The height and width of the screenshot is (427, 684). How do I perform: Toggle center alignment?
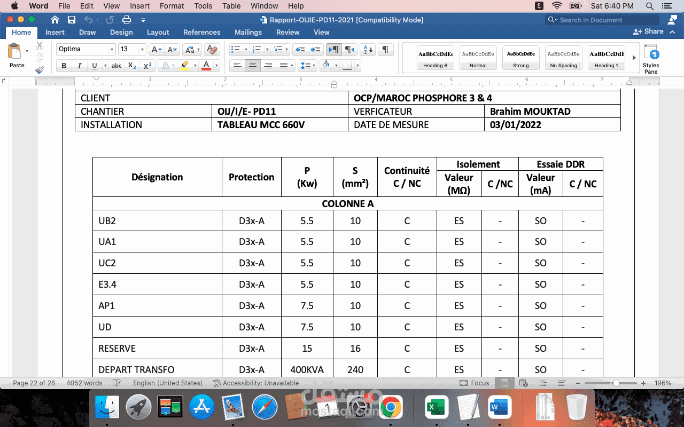[253, 66]
